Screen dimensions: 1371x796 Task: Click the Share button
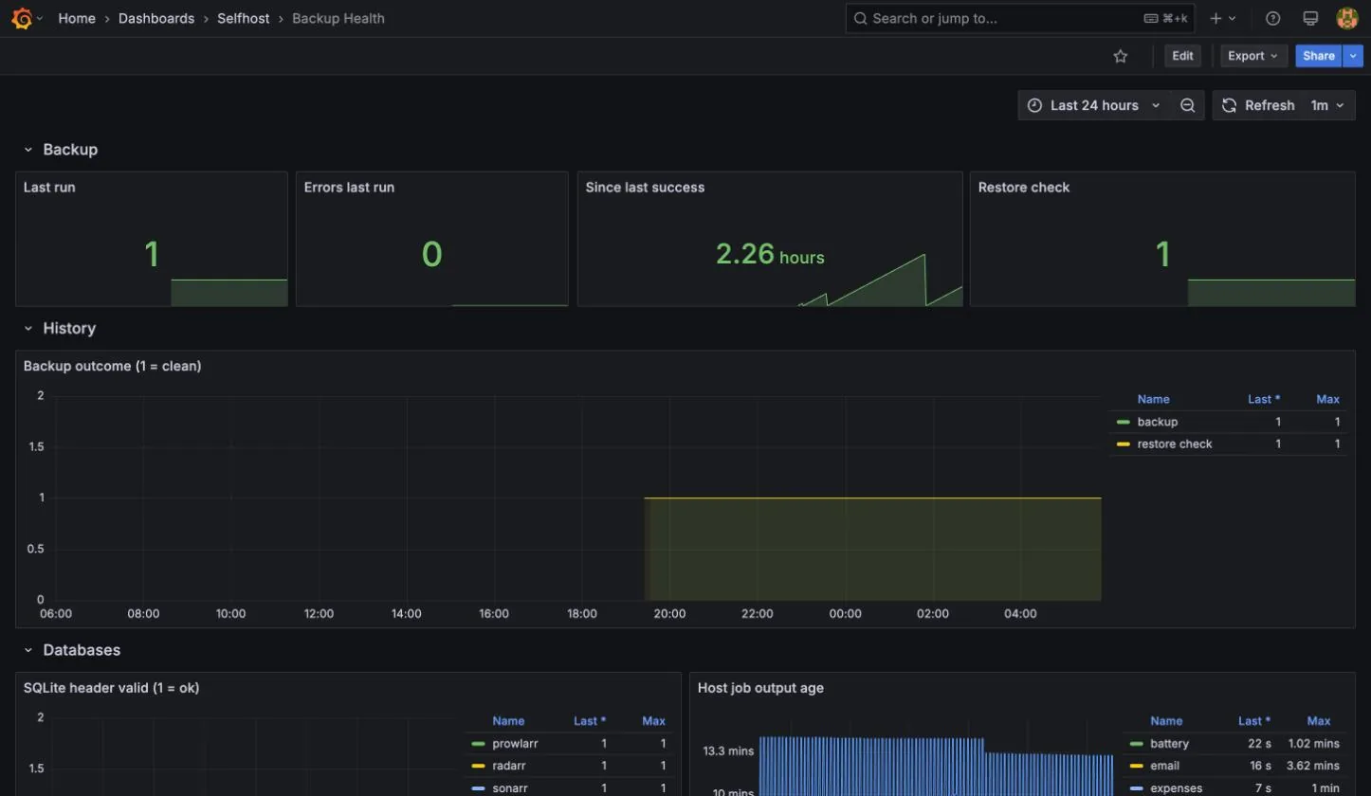1319,56
